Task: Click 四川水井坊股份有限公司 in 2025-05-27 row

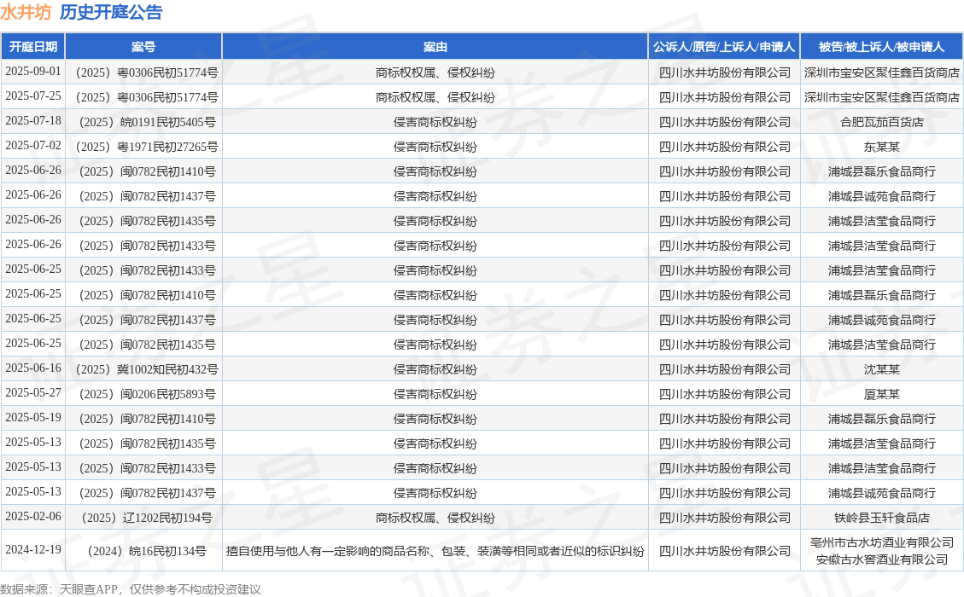Action: (724, 394)
